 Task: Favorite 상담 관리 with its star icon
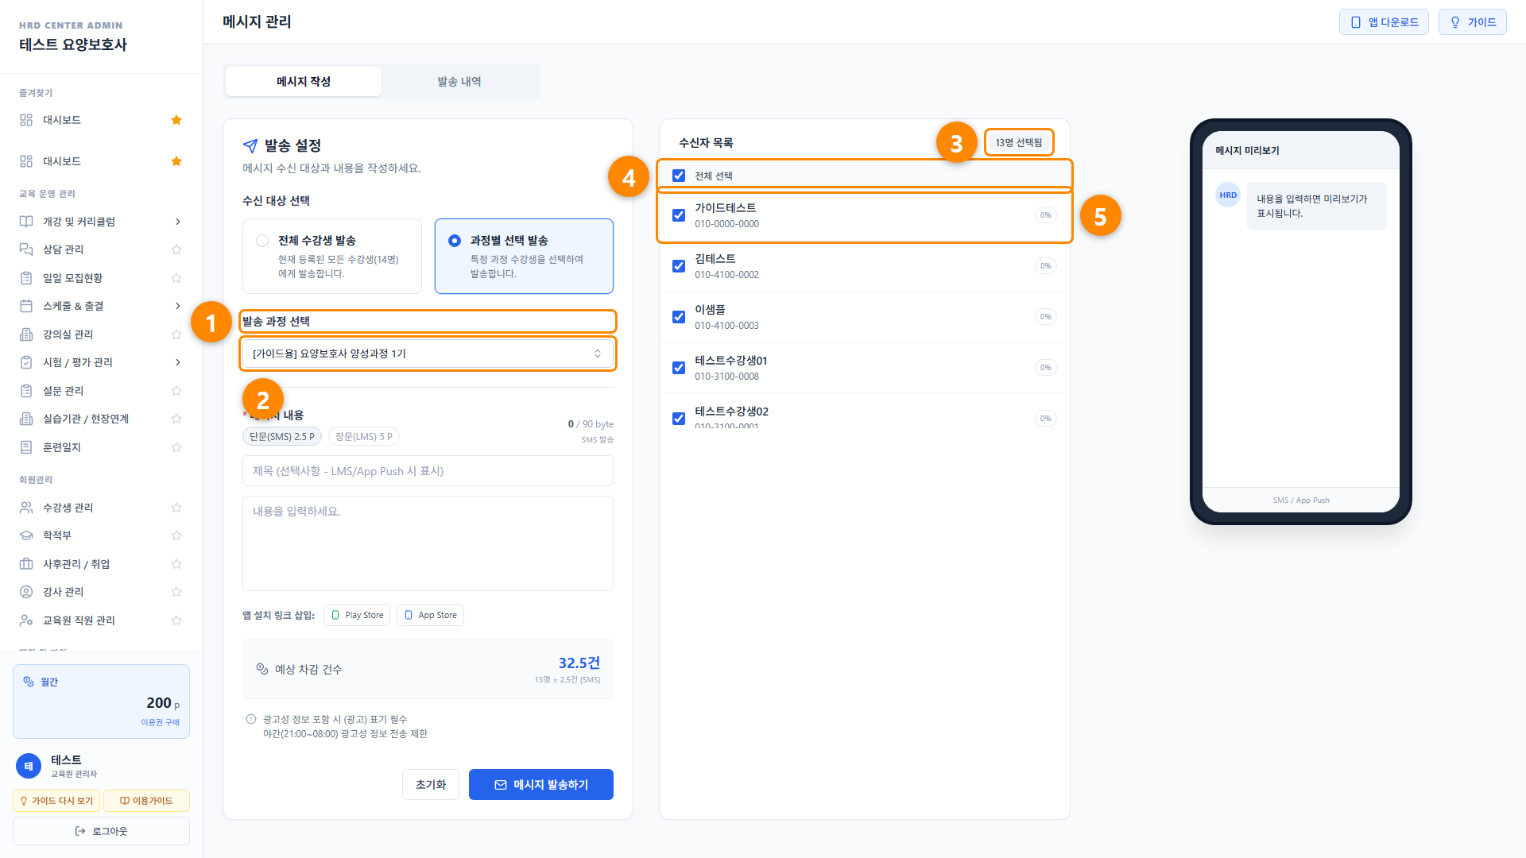tap(176, 249)
